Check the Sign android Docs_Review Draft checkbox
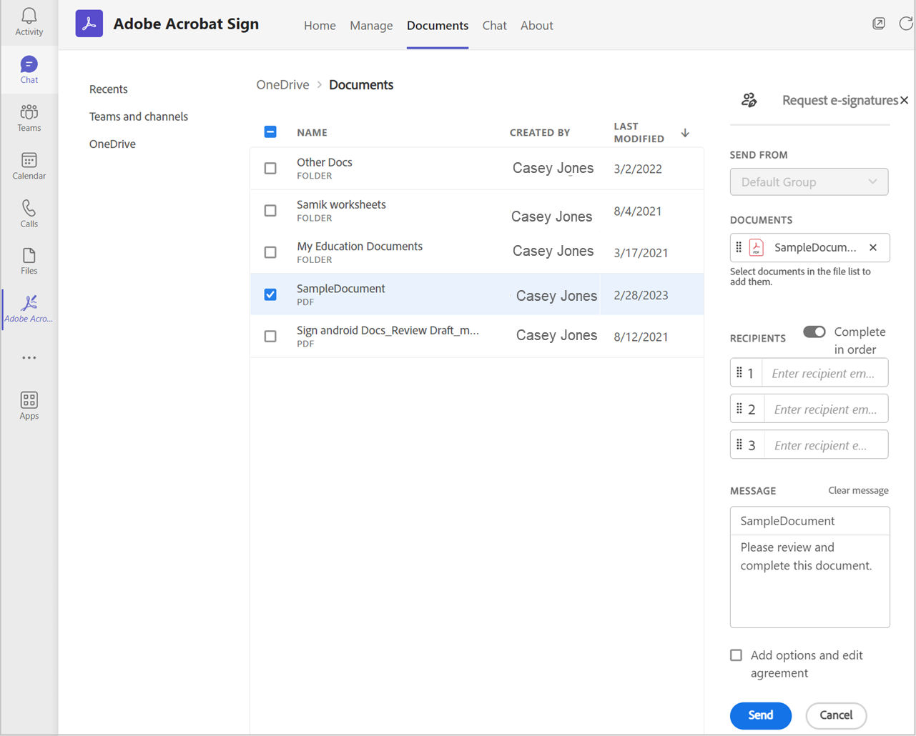The width and height of the screenshot is (916, 736). (x=270, y=336)
